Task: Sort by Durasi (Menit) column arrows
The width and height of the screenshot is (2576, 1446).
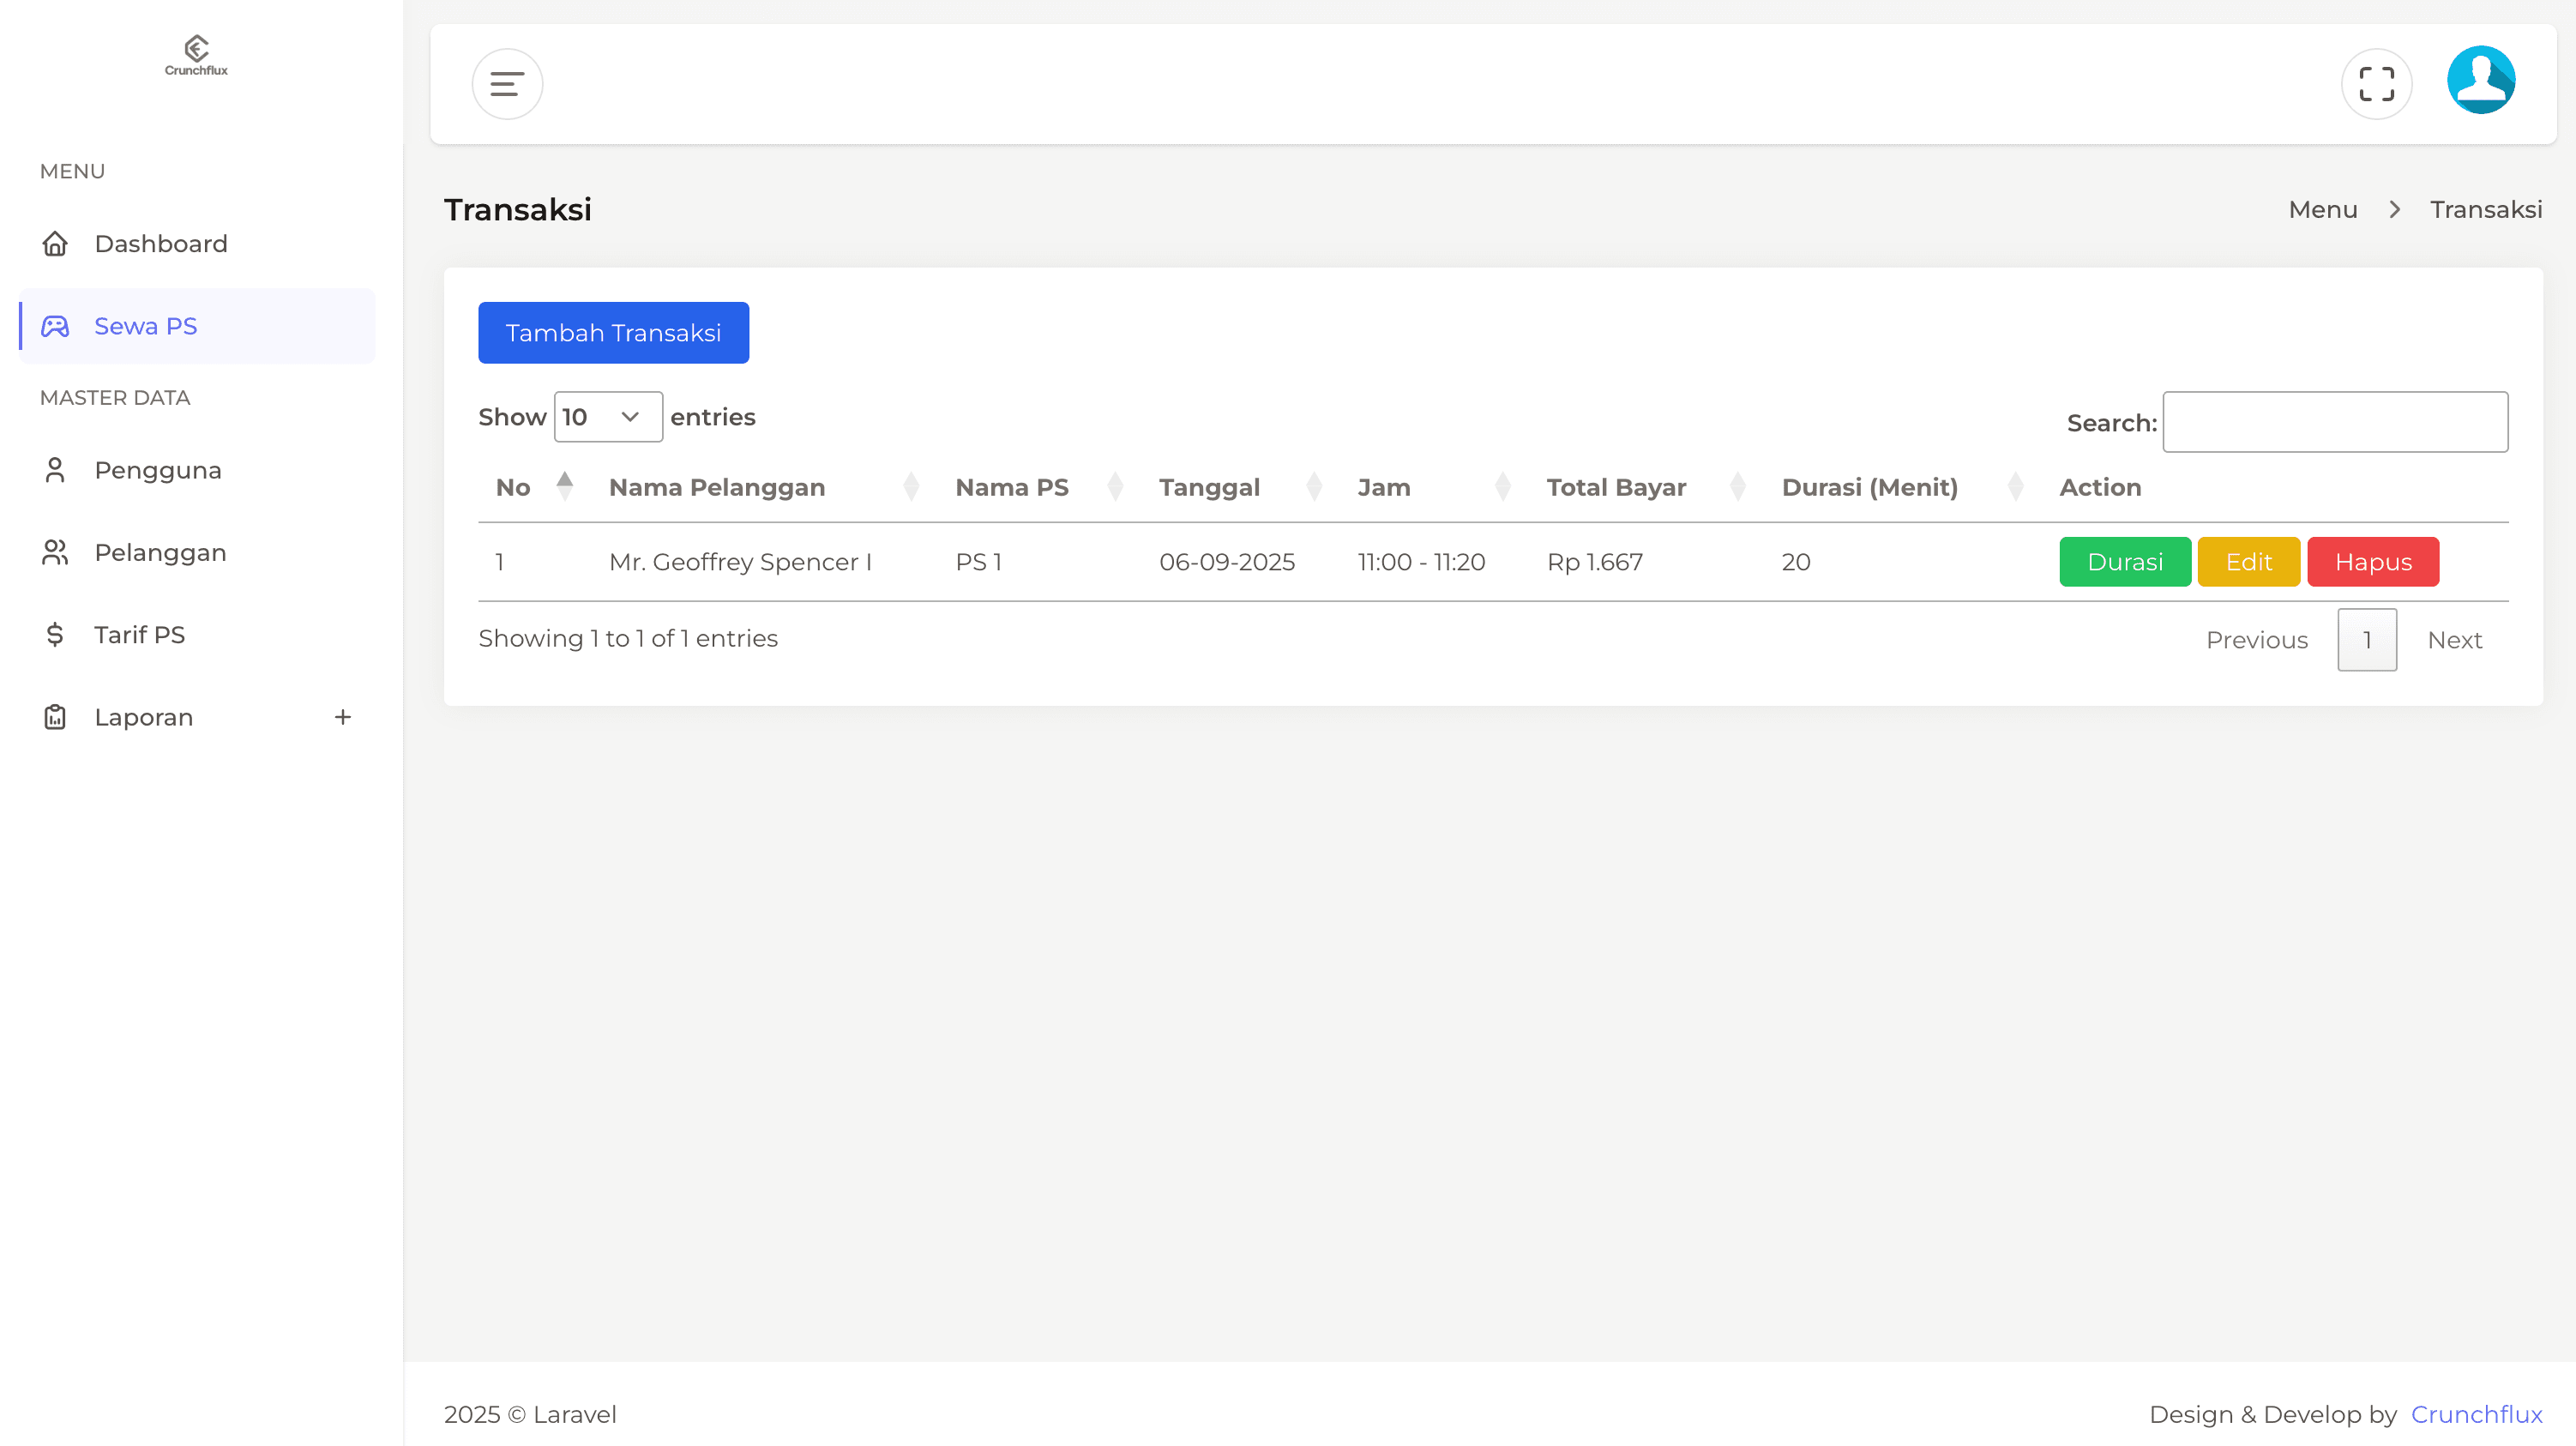Action: click(x=2015, y=487)
